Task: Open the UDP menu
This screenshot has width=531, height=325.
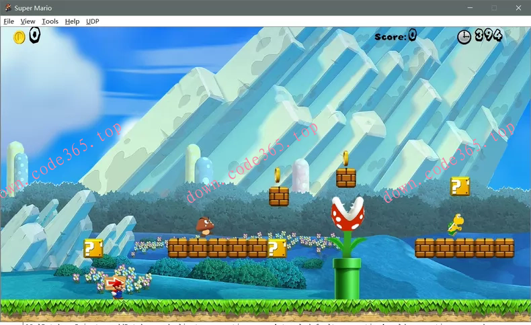Action: [x=93, y=21]
